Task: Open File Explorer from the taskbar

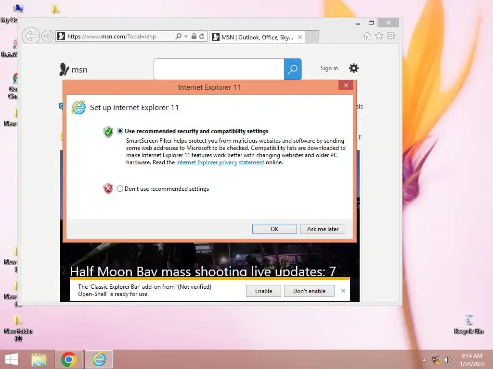Action: tap(39, 359)
